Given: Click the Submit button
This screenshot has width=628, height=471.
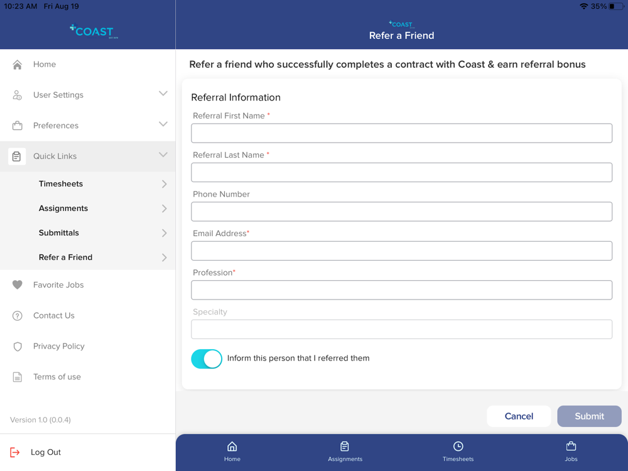Looking at the screenshot, I should click(589, 416).
